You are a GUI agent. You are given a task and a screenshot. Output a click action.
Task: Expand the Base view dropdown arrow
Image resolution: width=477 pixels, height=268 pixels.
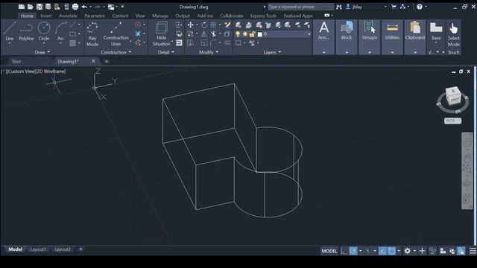coord(436,43)
